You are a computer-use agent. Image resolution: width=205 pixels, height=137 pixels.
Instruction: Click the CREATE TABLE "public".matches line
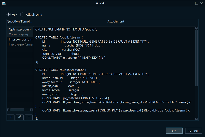[61, 70]
